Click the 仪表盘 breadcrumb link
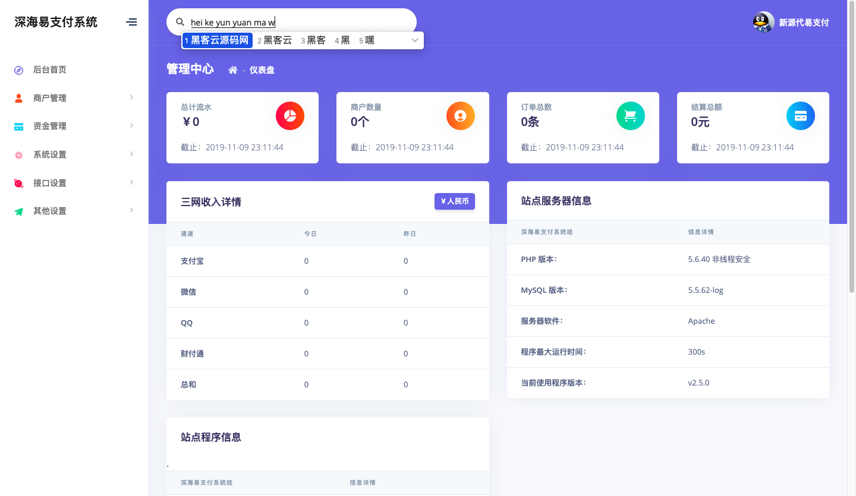Viewport: 856px width, 496px height. (262, 70)
